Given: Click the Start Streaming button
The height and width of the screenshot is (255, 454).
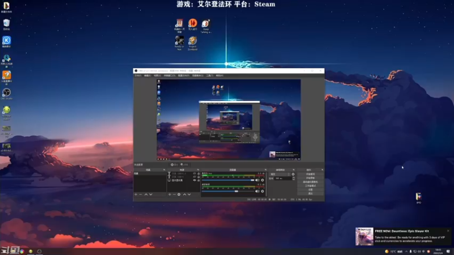Looking at the screenshot, I should coord(310,174).
